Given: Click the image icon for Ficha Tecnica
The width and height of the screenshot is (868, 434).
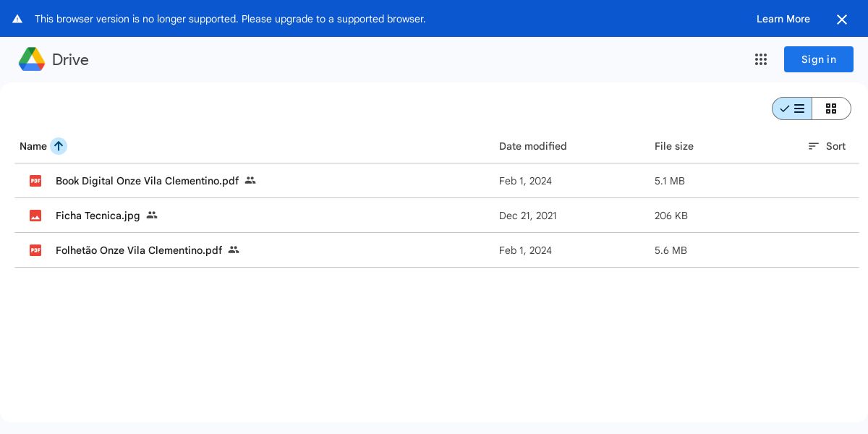Looking at the screenshot, I should (35, 216).
